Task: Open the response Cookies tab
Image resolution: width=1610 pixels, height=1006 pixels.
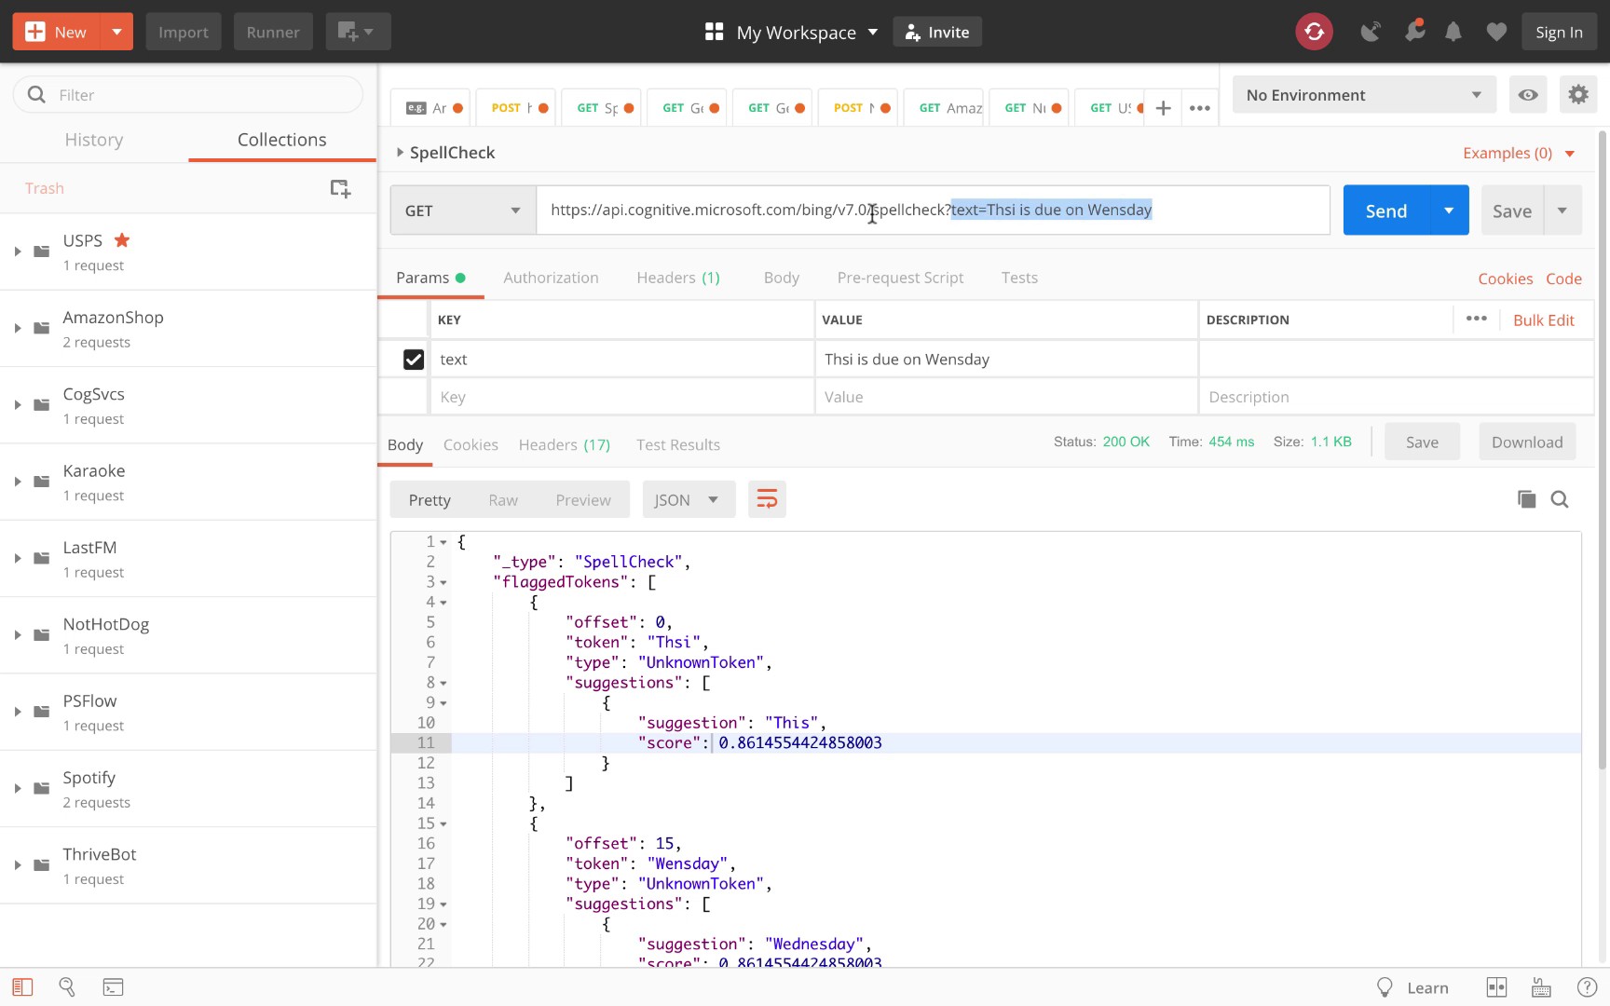Action: [471, 444]
